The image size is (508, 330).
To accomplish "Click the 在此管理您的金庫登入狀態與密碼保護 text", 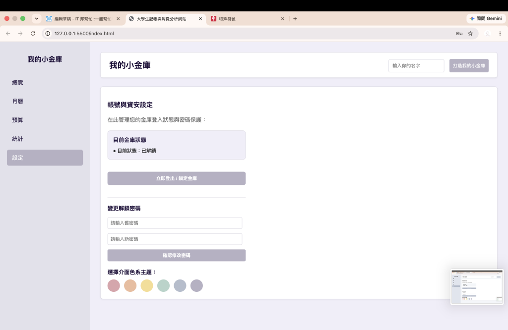I will [157, 120].
